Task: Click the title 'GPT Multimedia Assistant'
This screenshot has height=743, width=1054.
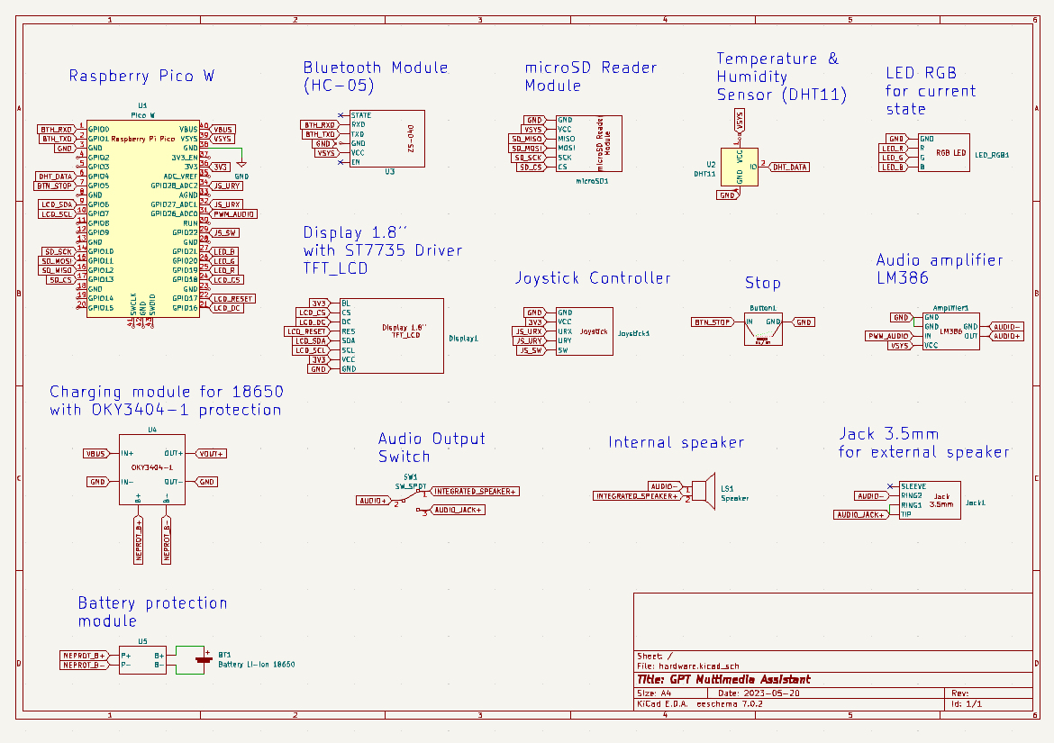Action: coord(723,679)
